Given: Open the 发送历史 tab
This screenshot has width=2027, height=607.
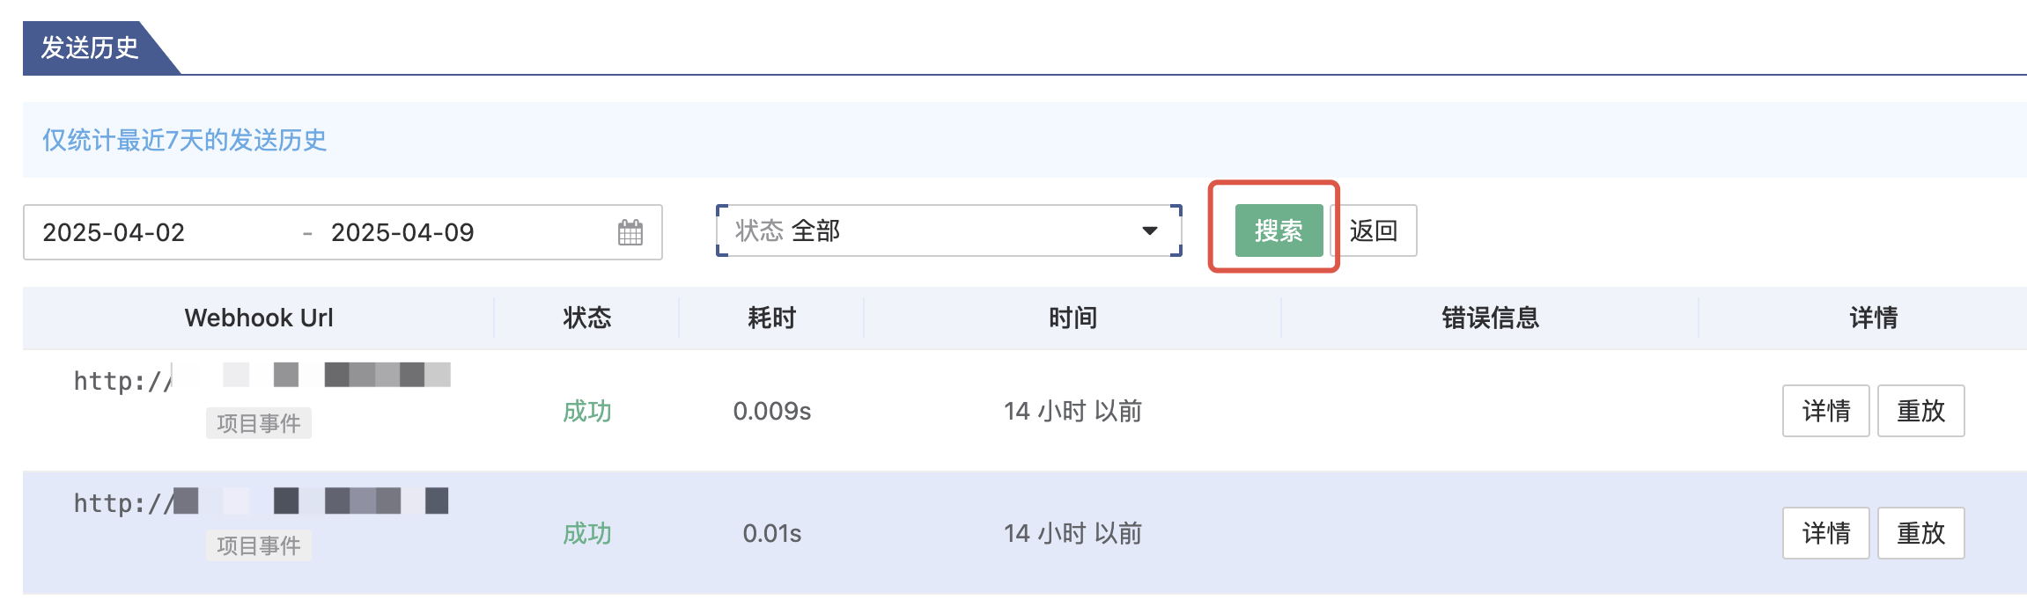Looking at the screenshot, I should coord(90,48).
